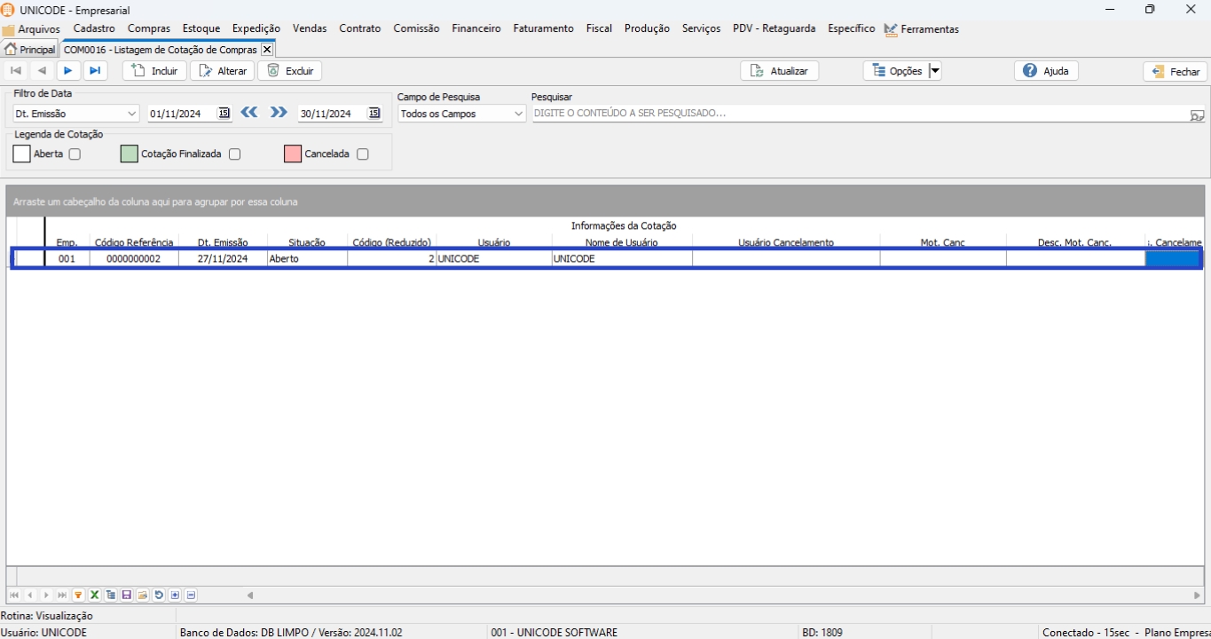
Task: Click the restore/undo arrow icon in grid footer
Action: pos(159,596)
